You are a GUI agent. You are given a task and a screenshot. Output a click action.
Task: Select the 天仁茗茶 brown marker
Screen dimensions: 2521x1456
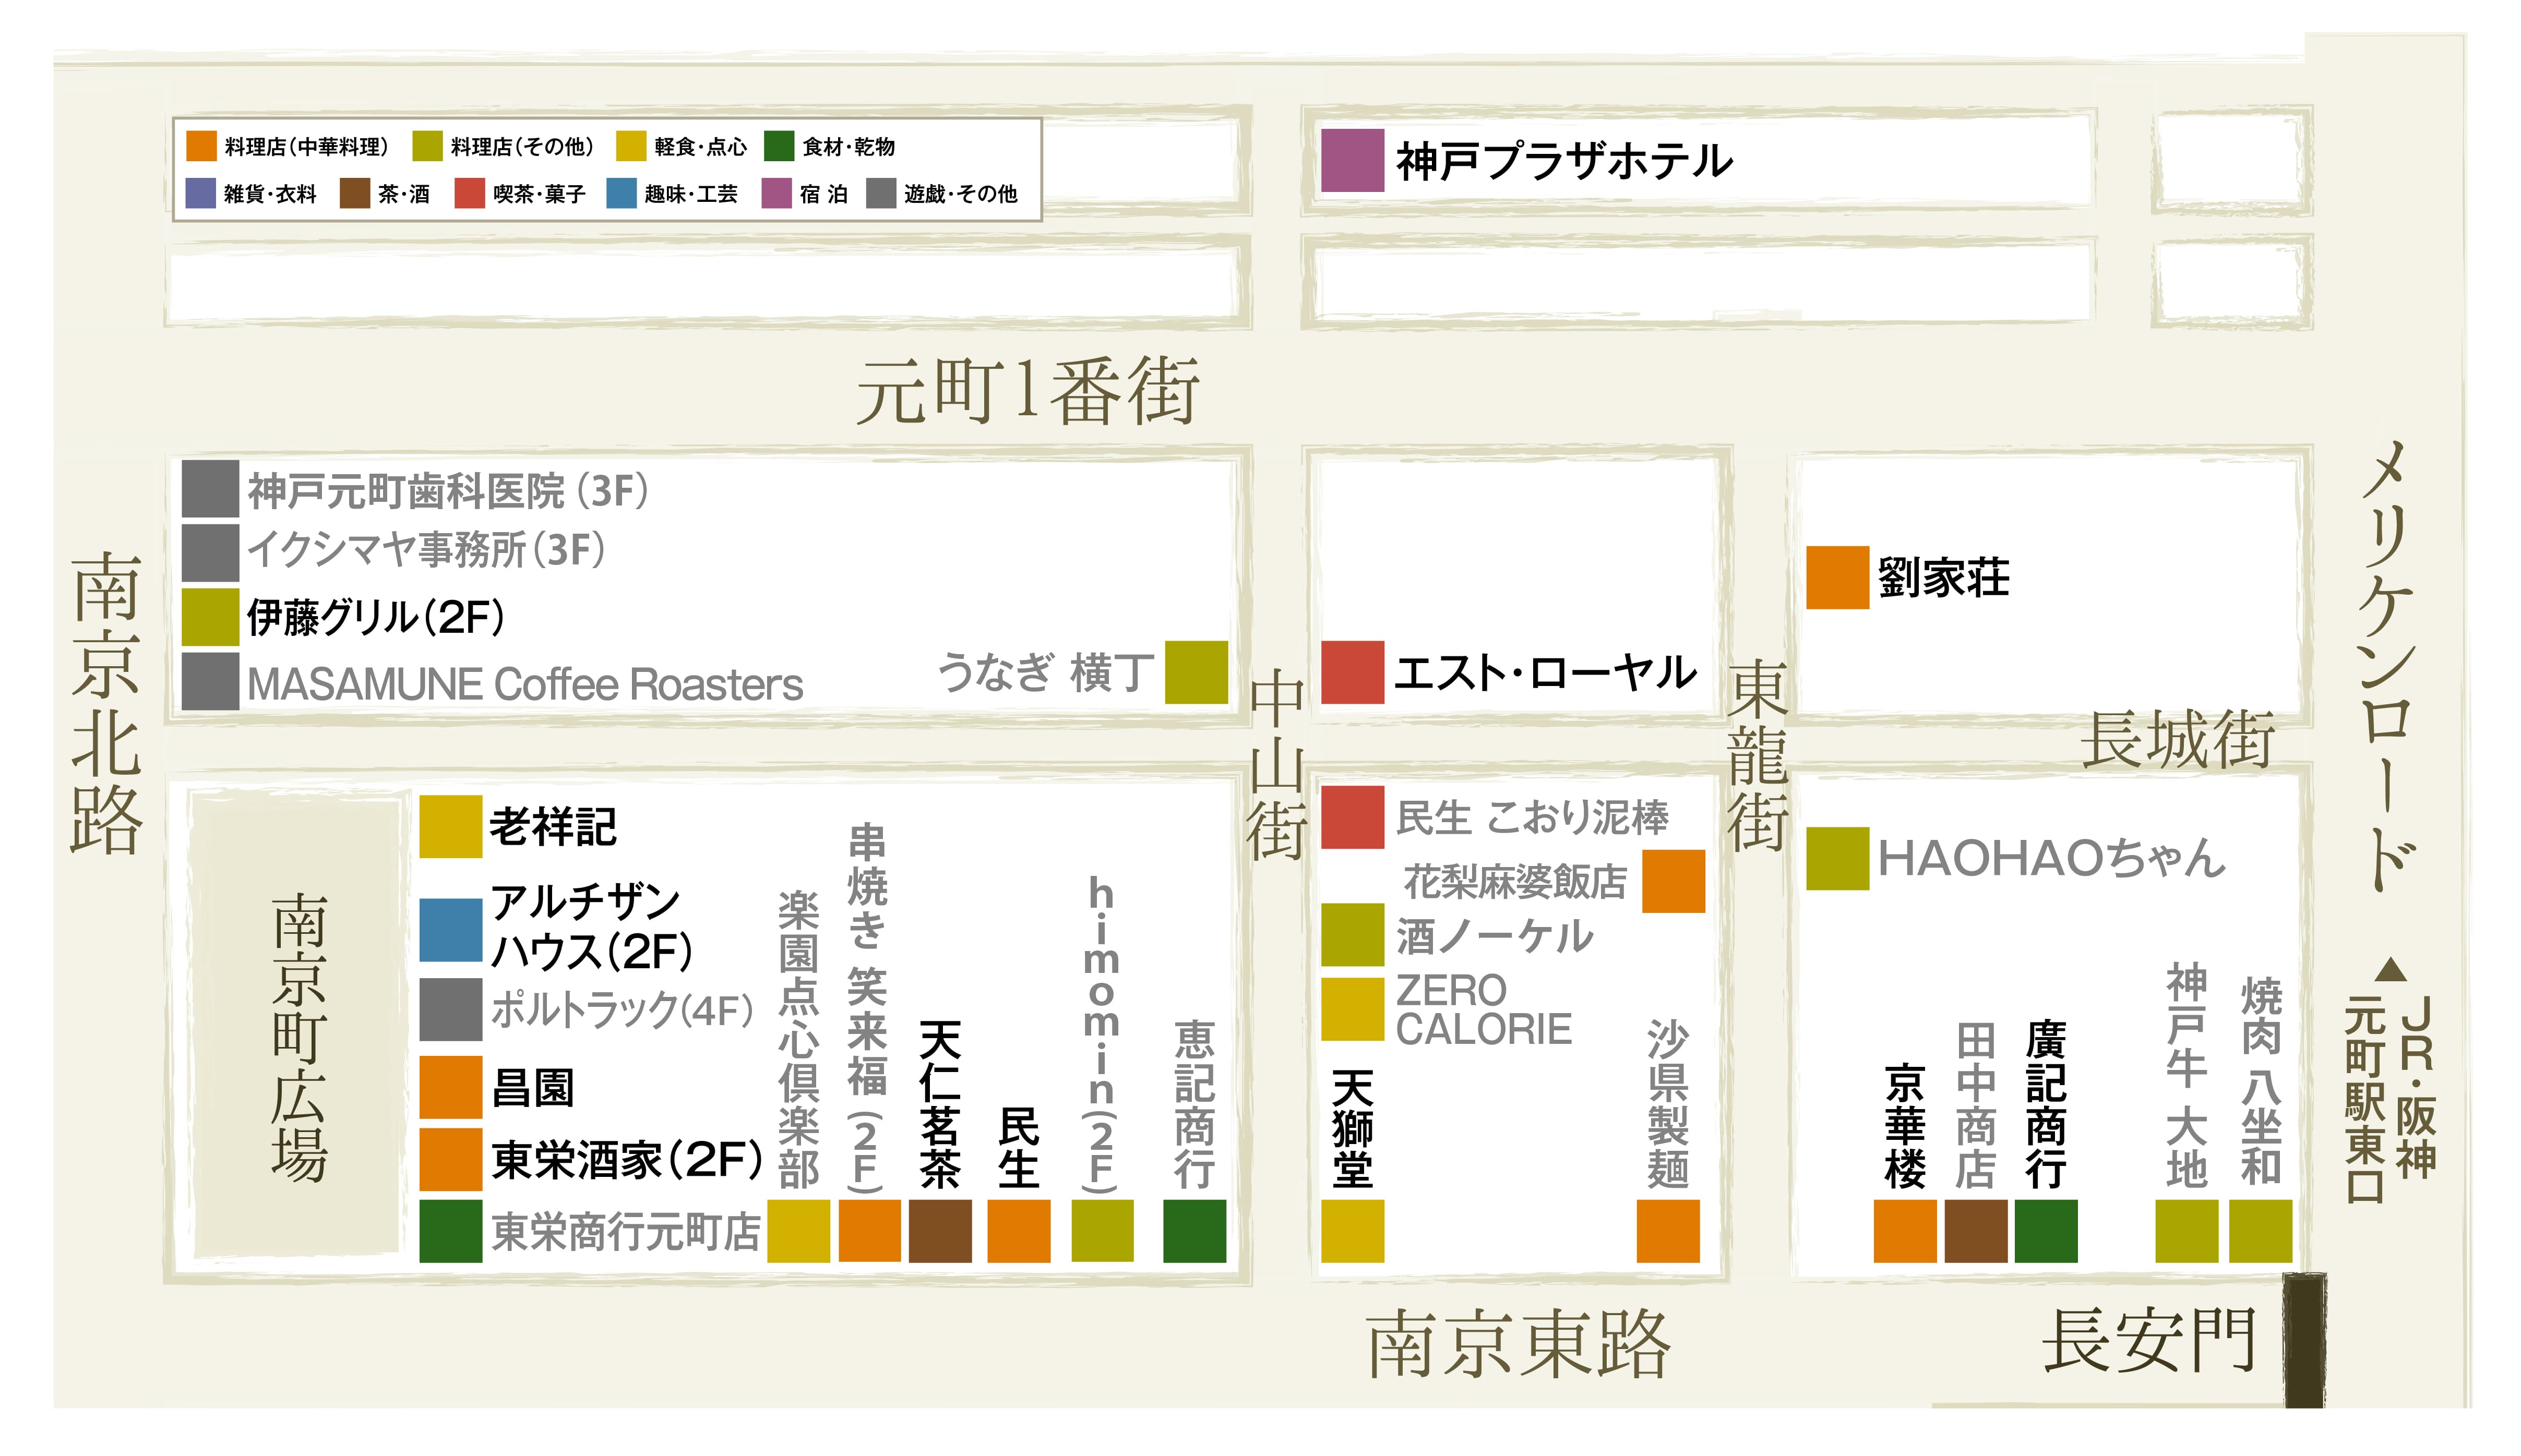[940, 1231]
